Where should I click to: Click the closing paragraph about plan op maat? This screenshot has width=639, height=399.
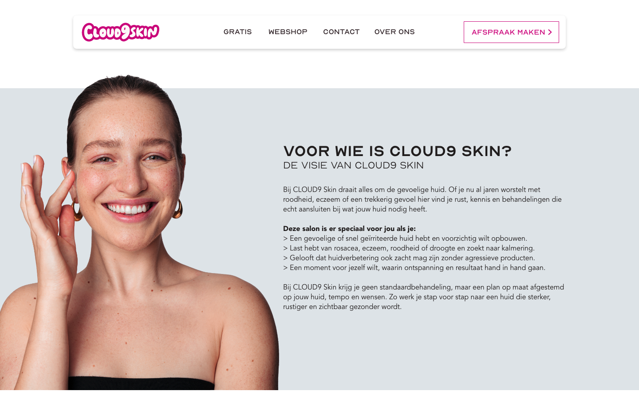point(423,297)
